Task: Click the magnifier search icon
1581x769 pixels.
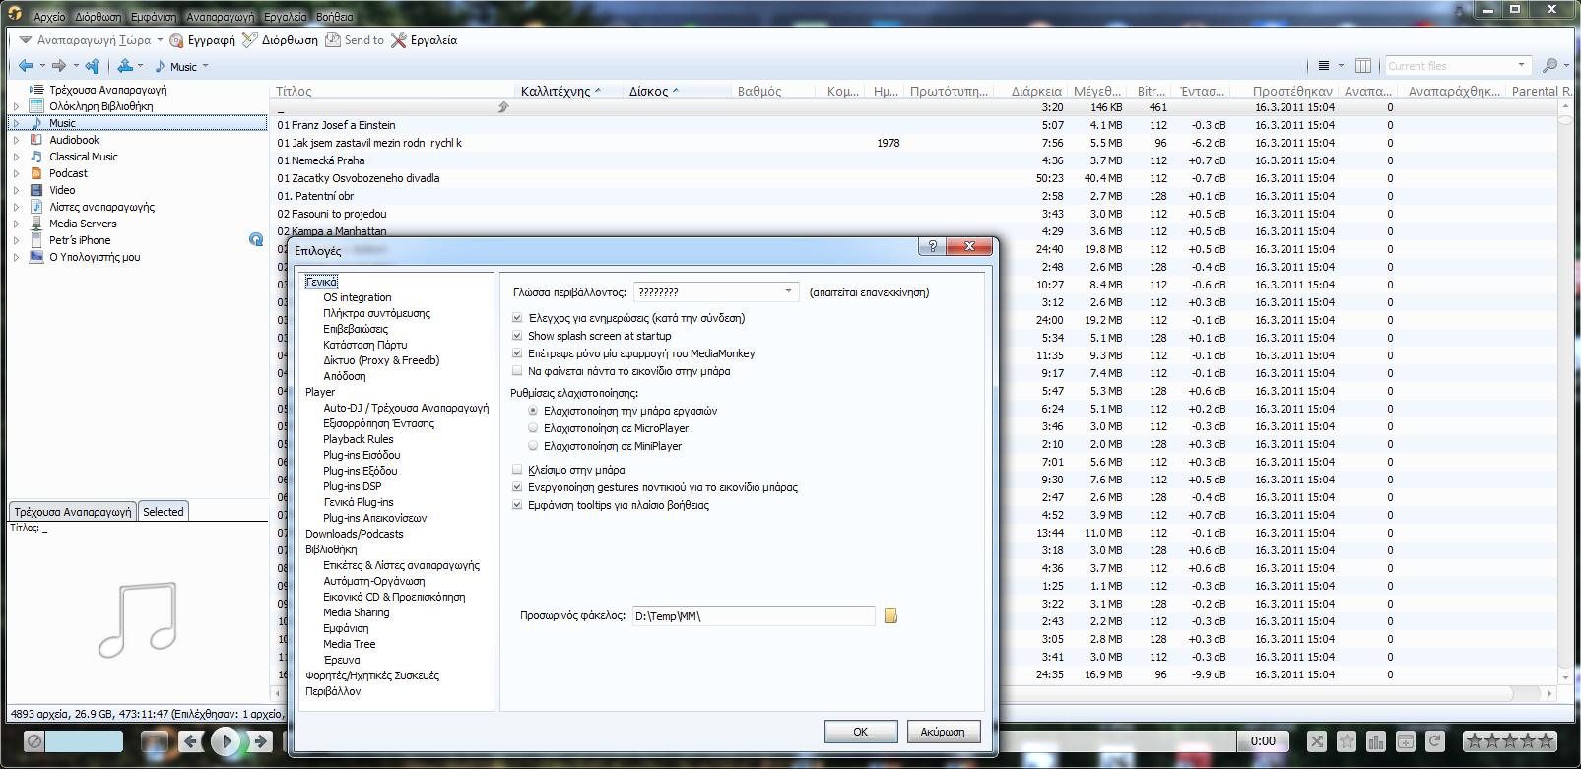Action: pos(1549,66)
